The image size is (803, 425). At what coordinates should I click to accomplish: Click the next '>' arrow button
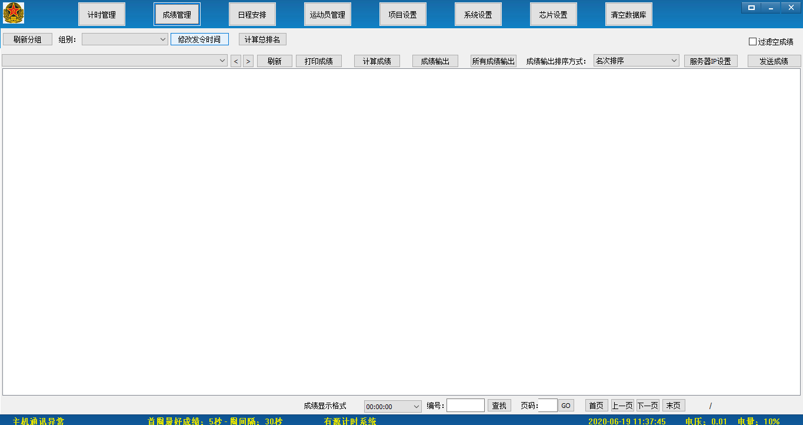click(248, 61)
